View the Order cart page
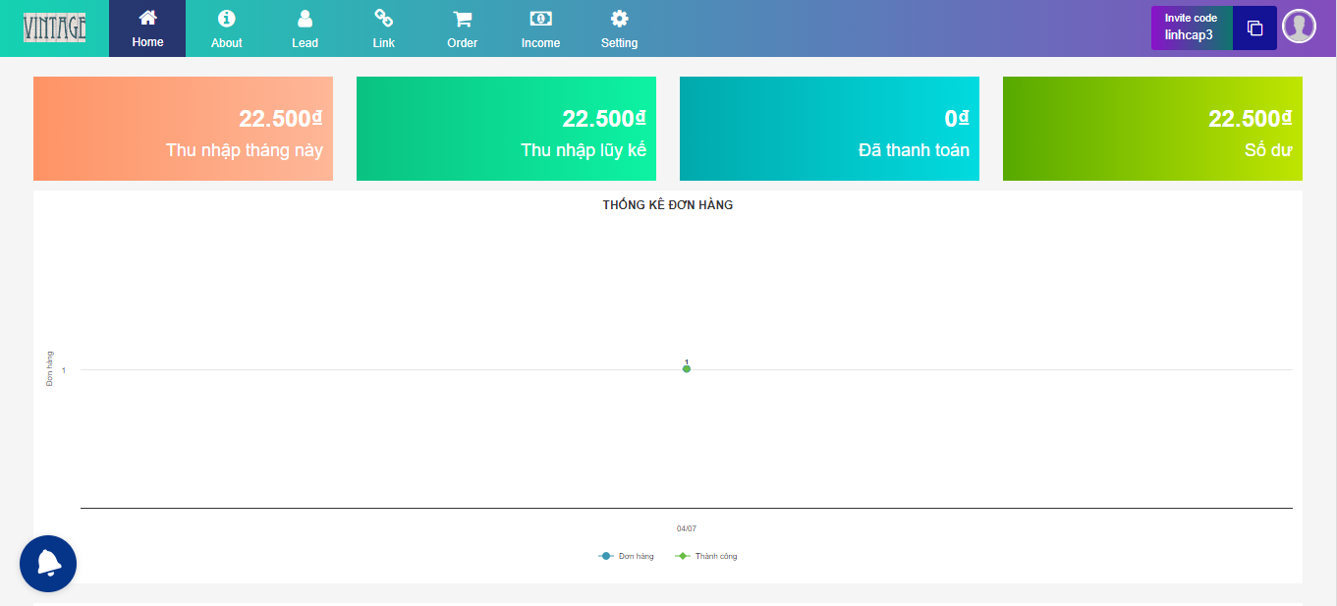This screenshot has height=606, width=1337. [462, 28]
